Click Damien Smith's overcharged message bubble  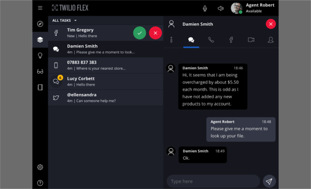click(213, 86)
